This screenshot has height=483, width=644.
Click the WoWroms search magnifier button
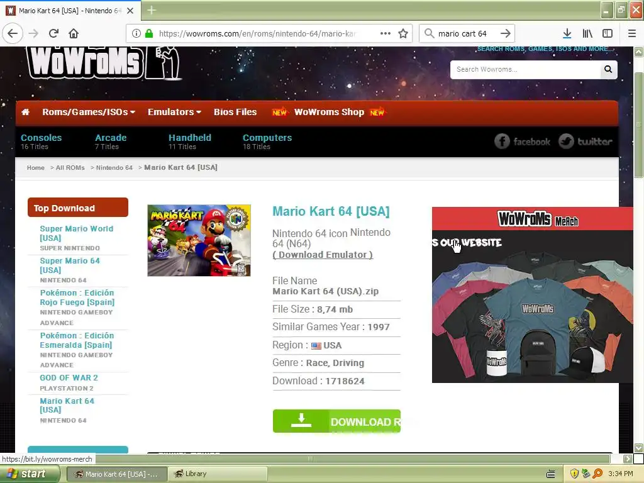pos(608,69)
